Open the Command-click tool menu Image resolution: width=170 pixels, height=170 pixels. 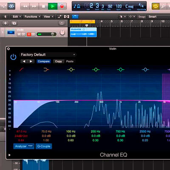click(132, 17)
